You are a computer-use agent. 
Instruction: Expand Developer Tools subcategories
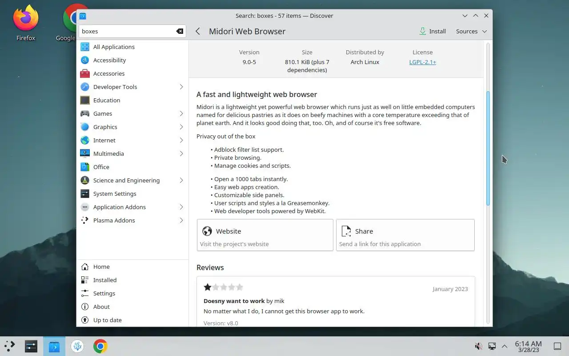pyautogui.click(x=181, y=87)
